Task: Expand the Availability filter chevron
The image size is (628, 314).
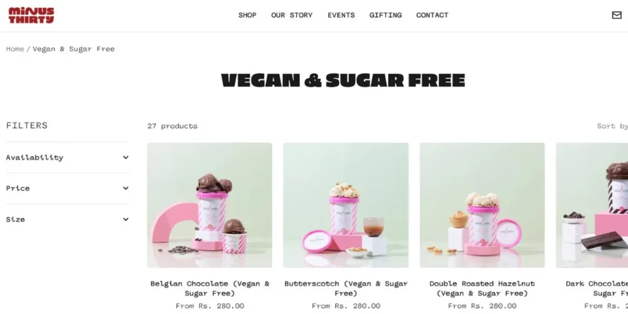Action: tap(126, 158)
